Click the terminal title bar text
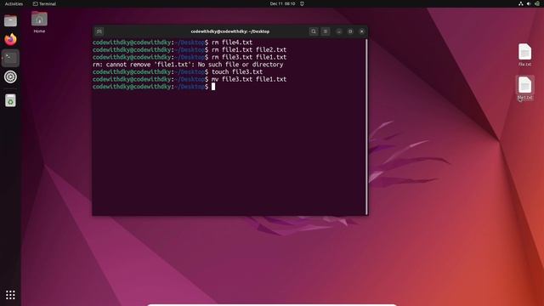Screen dimensions: 544x306 (230, 31)
